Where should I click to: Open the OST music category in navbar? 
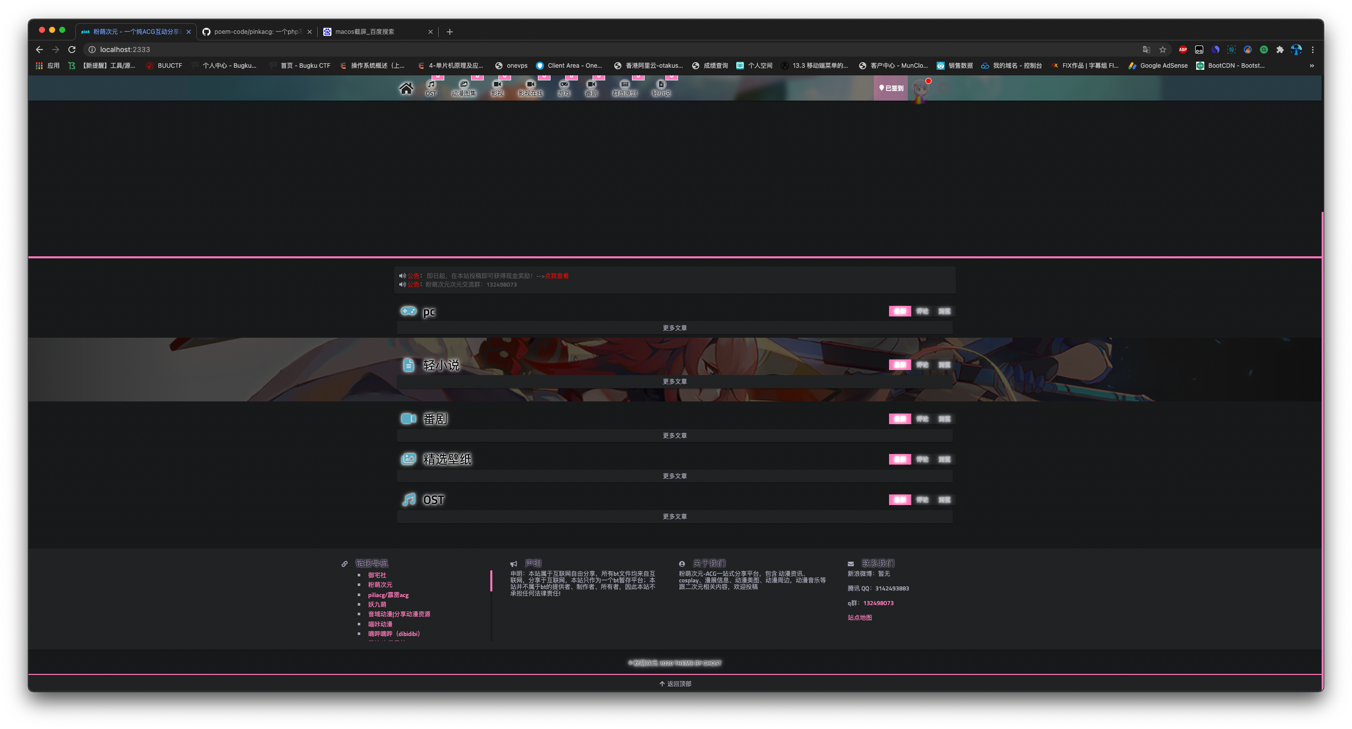point(431,88)
